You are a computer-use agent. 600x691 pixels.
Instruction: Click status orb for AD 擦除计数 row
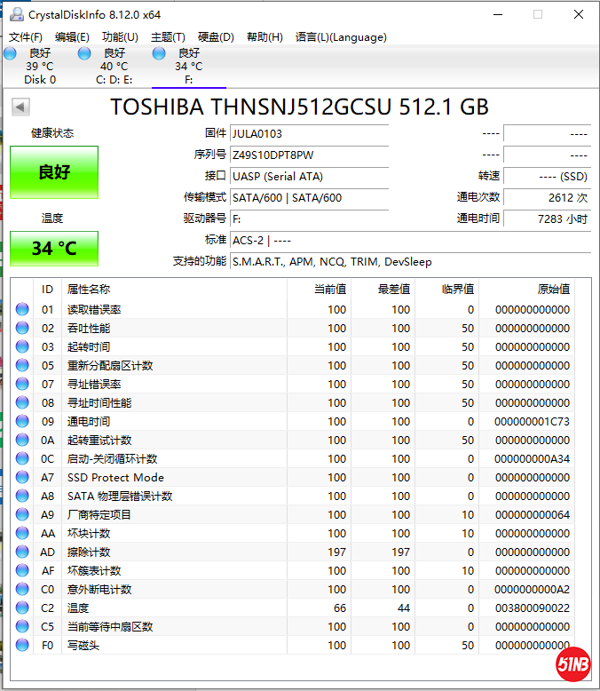coord(22,552)
